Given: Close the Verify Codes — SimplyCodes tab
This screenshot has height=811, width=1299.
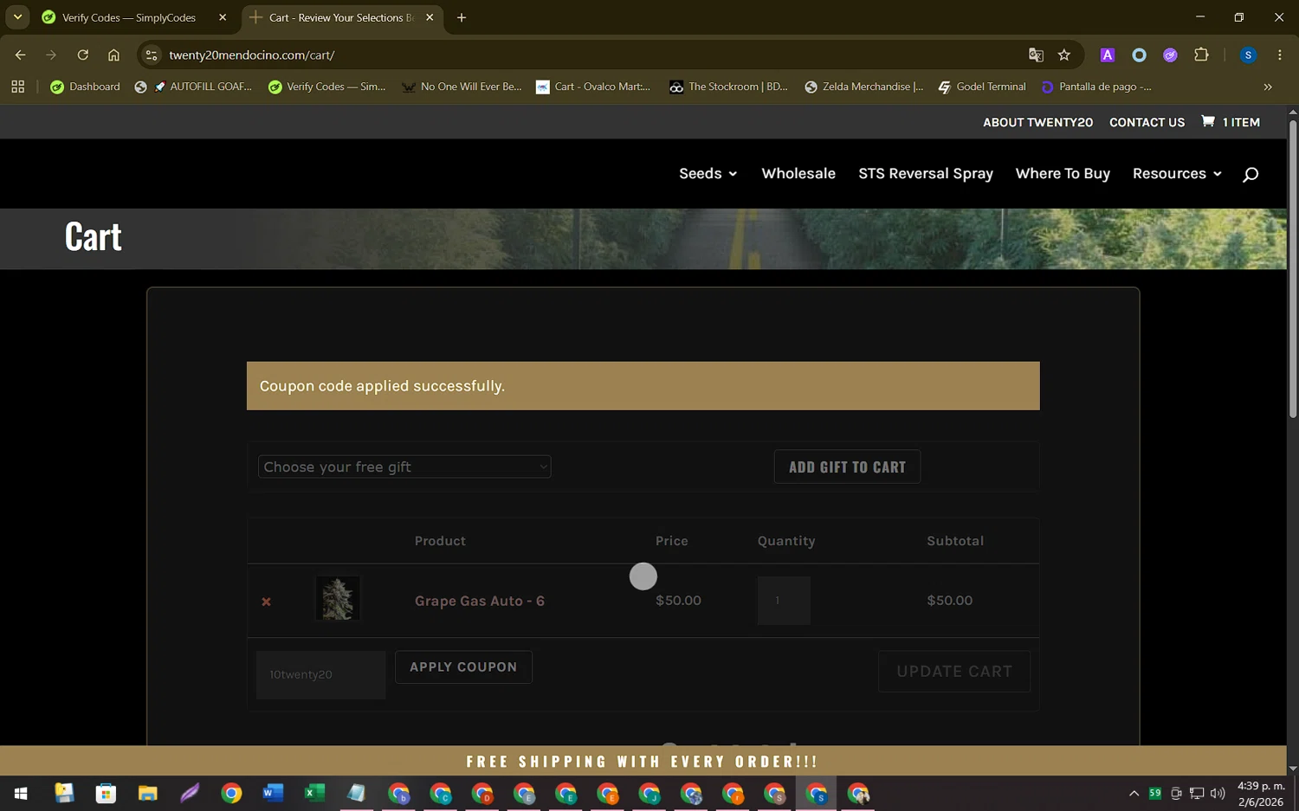Looking at the screenshot, I should point(223,17).
